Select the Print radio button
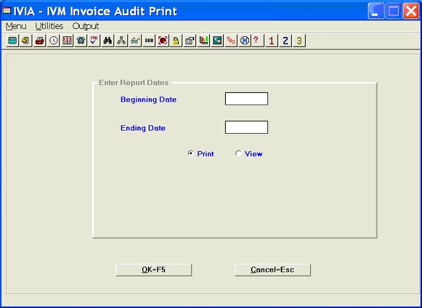Image resolution: width=422 pixels, height=308 pixels. tap(191, 154)
